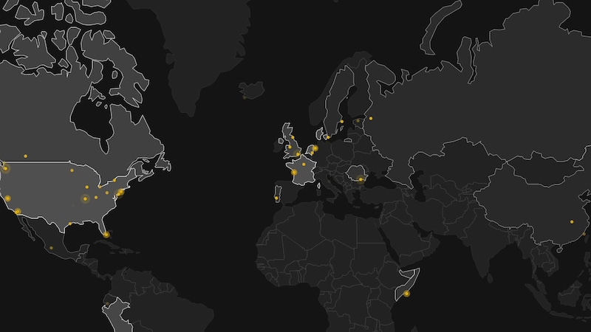
Task: Select the glowing marker near Seattle
Action: point(5,168)
